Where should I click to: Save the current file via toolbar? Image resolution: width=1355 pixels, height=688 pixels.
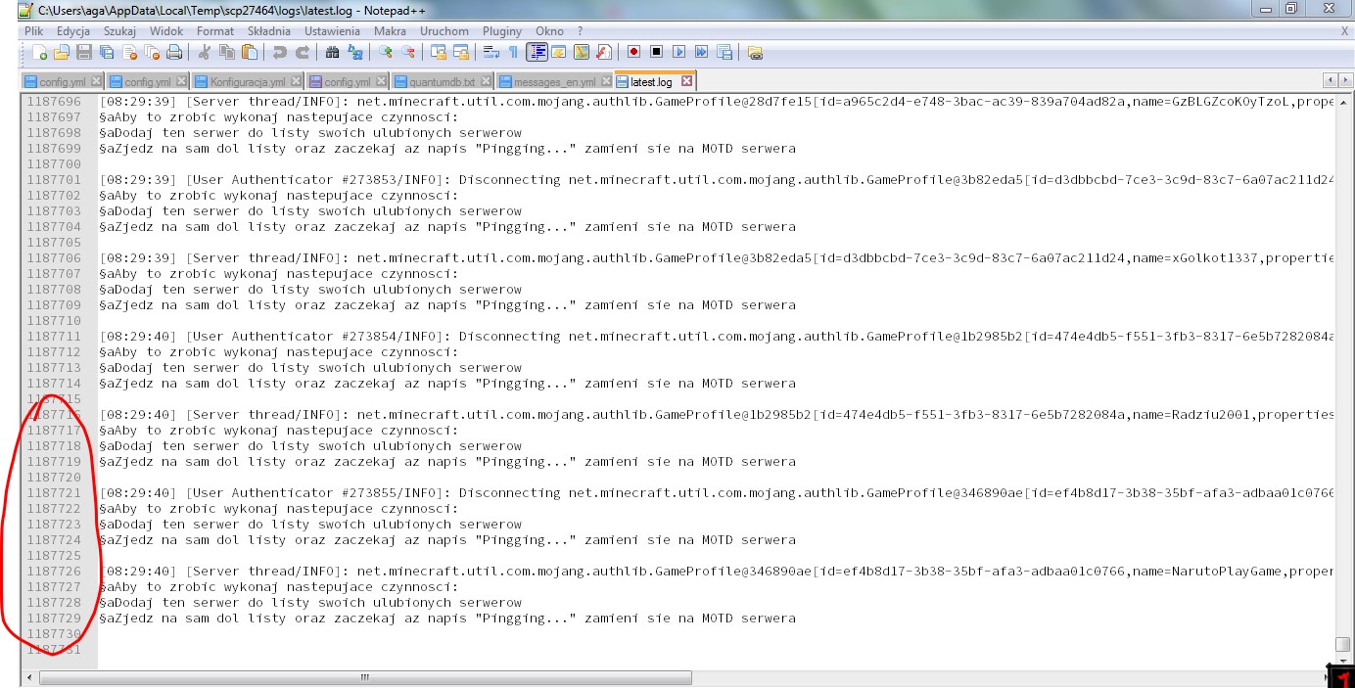pos(84,52)
